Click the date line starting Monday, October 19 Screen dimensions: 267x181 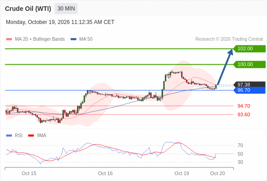[60, 22]
